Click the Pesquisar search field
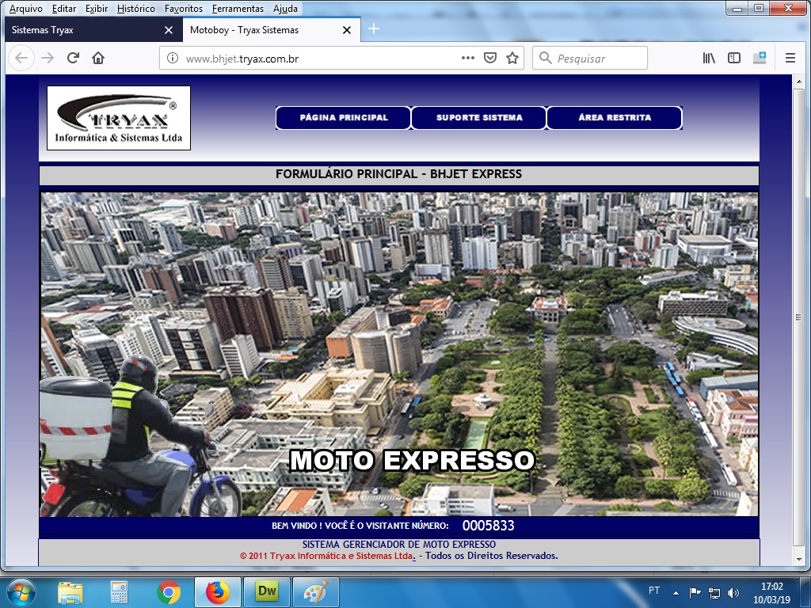811x608 pixels. point(599,58)
